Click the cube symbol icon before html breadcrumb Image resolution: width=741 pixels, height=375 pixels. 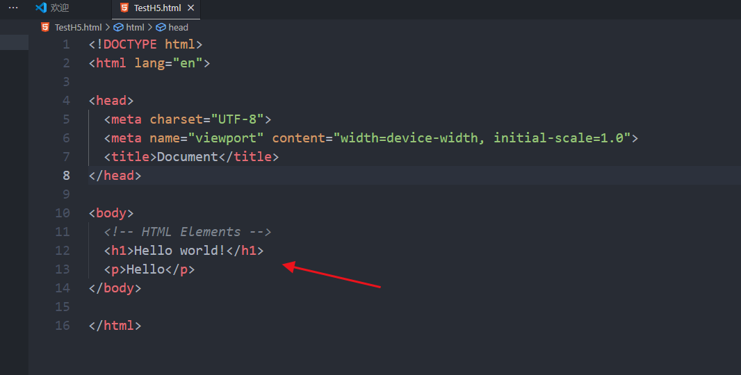pyautogui.click(x=119, y=27)
